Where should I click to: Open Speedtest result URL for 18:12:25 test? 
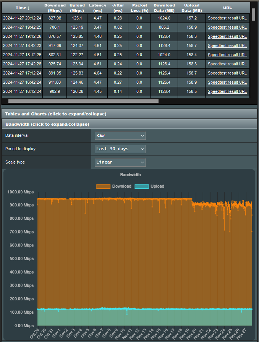pyautogui.click(x=227, y=55)
